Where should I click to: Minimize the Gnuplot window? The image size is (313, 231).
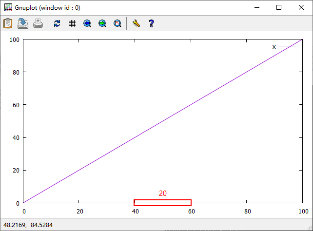click(257, 8)
